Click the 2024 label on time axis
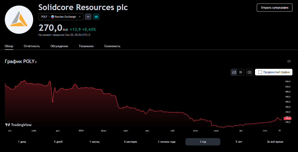 pyautogui.click(x=81, y=131)
